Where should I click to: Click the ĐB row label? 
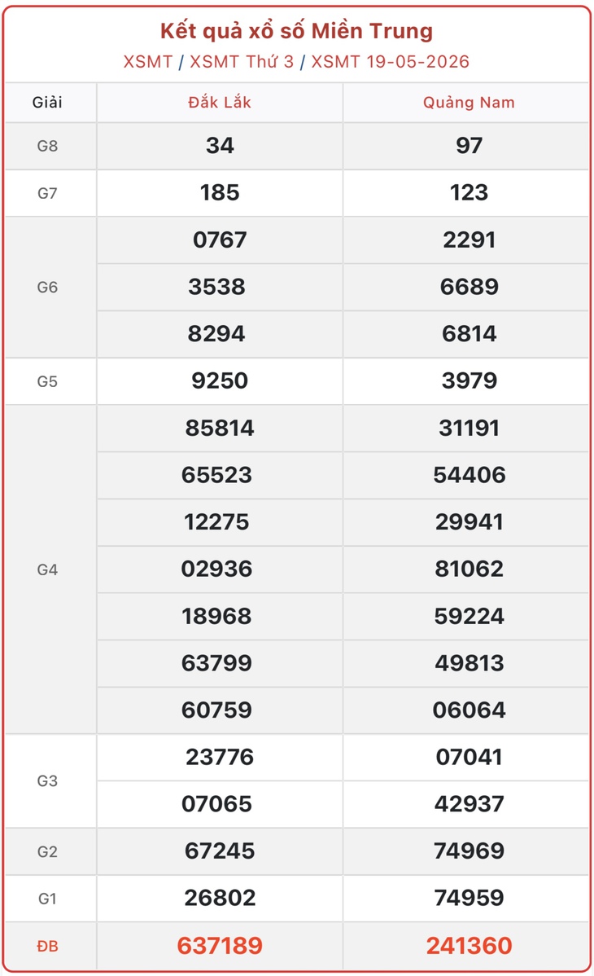[x=48, y=946]
